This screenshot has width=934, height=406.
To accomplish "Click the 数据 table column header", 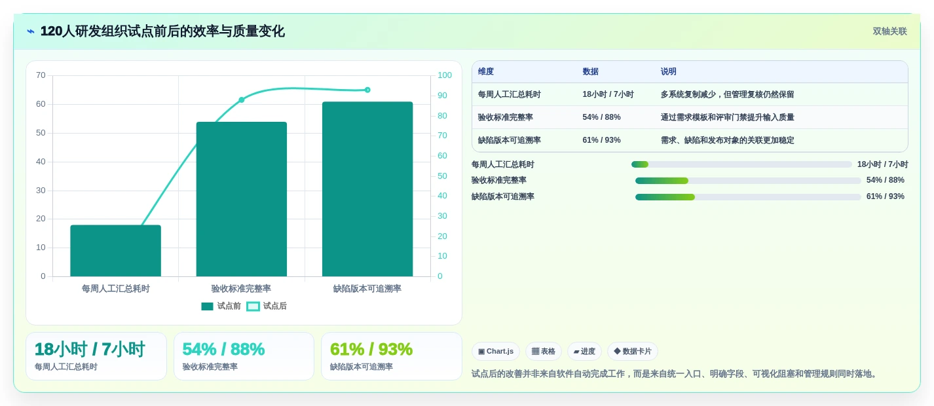I will click(590, 72).
